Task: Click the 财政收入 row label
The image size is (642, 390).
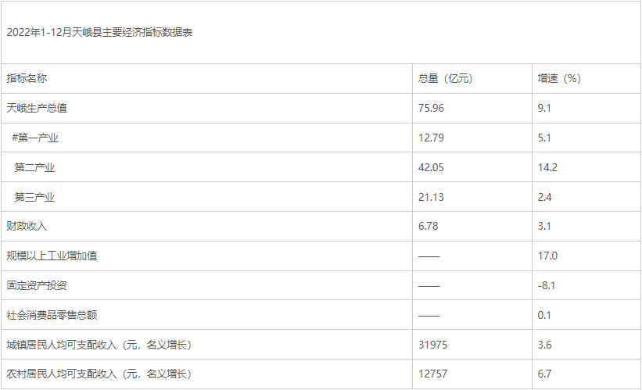Action: point(27,226)
